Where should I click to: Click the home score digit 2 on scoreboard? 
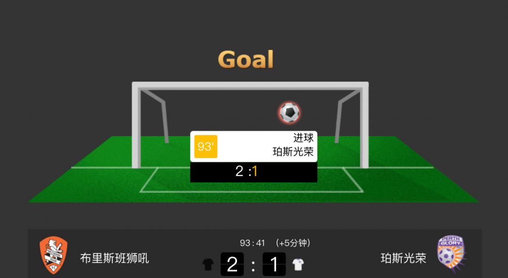pyautogui.click(x=232, y=264)
